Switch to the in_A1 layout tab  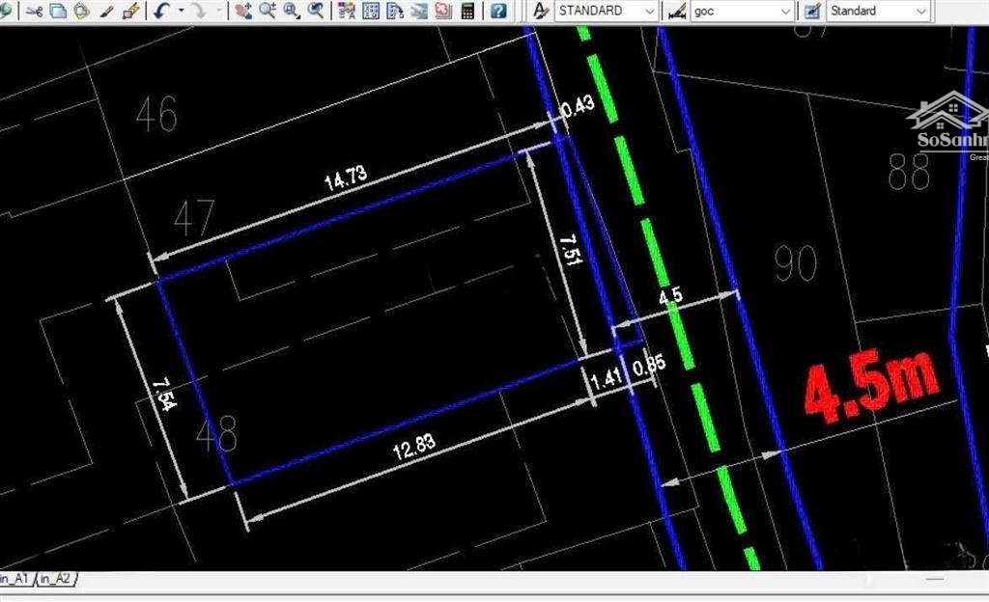point(14,579)
